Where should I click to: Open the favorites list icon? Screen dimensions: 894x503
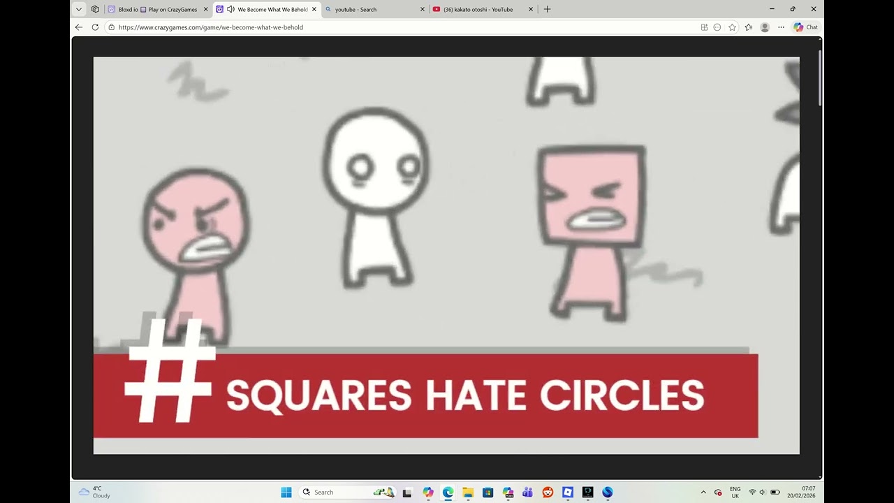pos(748,27)
